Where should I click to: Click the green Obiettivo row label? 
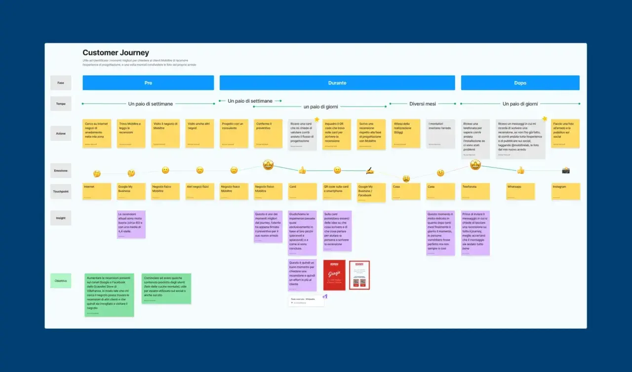(61, 281)
